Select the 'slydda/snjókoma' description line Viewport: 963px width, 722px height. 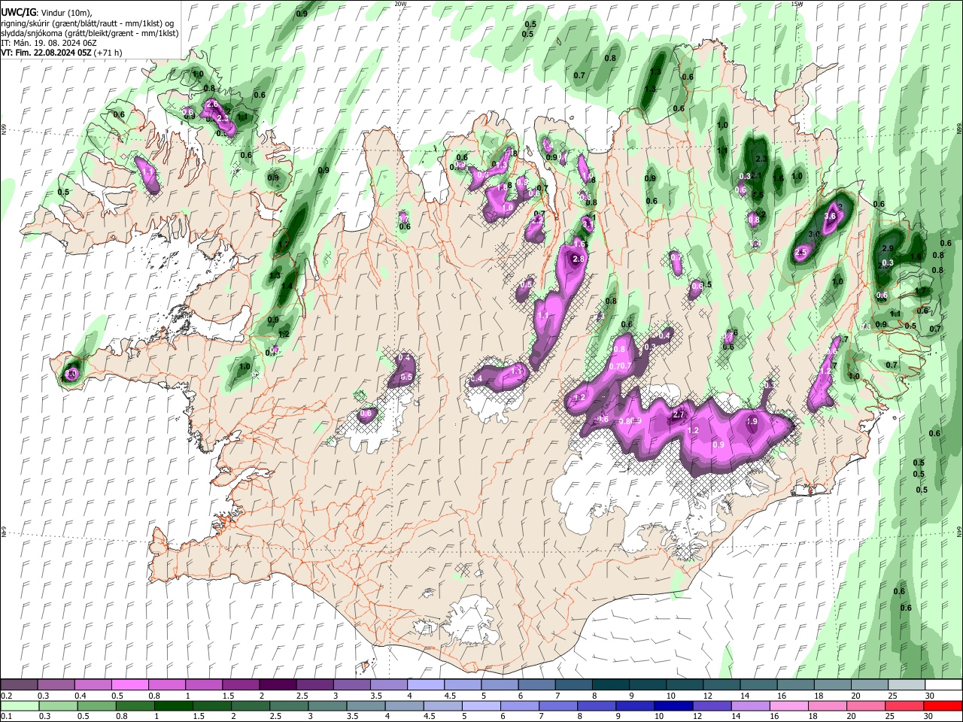point(90,33)
